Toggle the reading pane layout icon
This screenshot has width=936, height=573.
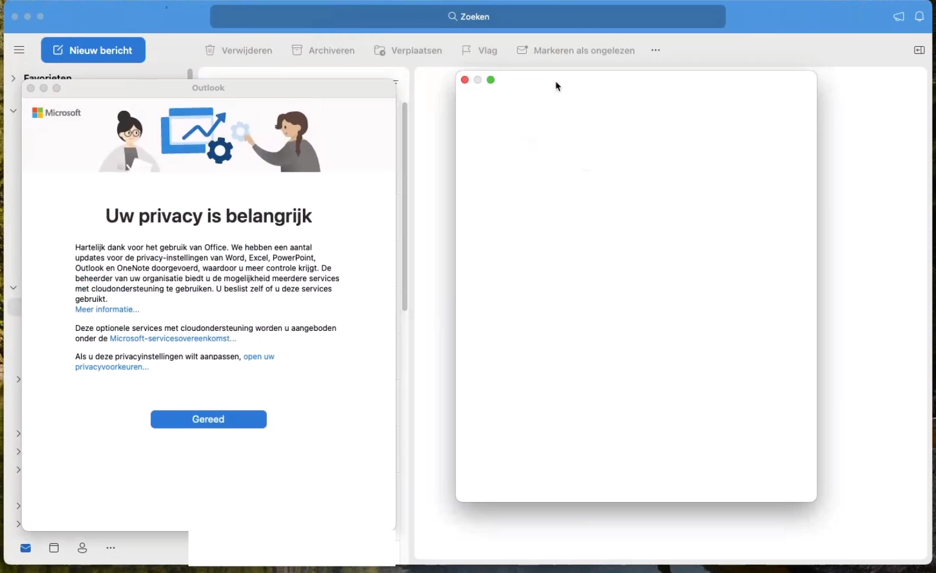[919, 50]
